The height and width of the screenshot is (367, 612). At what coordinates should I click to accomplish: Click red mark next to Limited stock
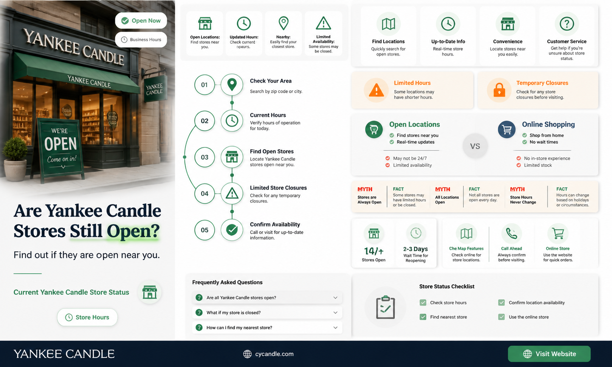coord(519,165)
